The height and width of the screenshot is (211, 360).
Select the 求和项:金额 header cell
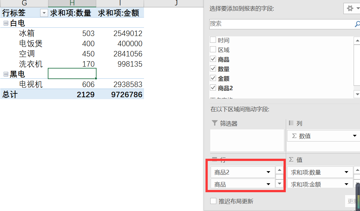[120, 13]
